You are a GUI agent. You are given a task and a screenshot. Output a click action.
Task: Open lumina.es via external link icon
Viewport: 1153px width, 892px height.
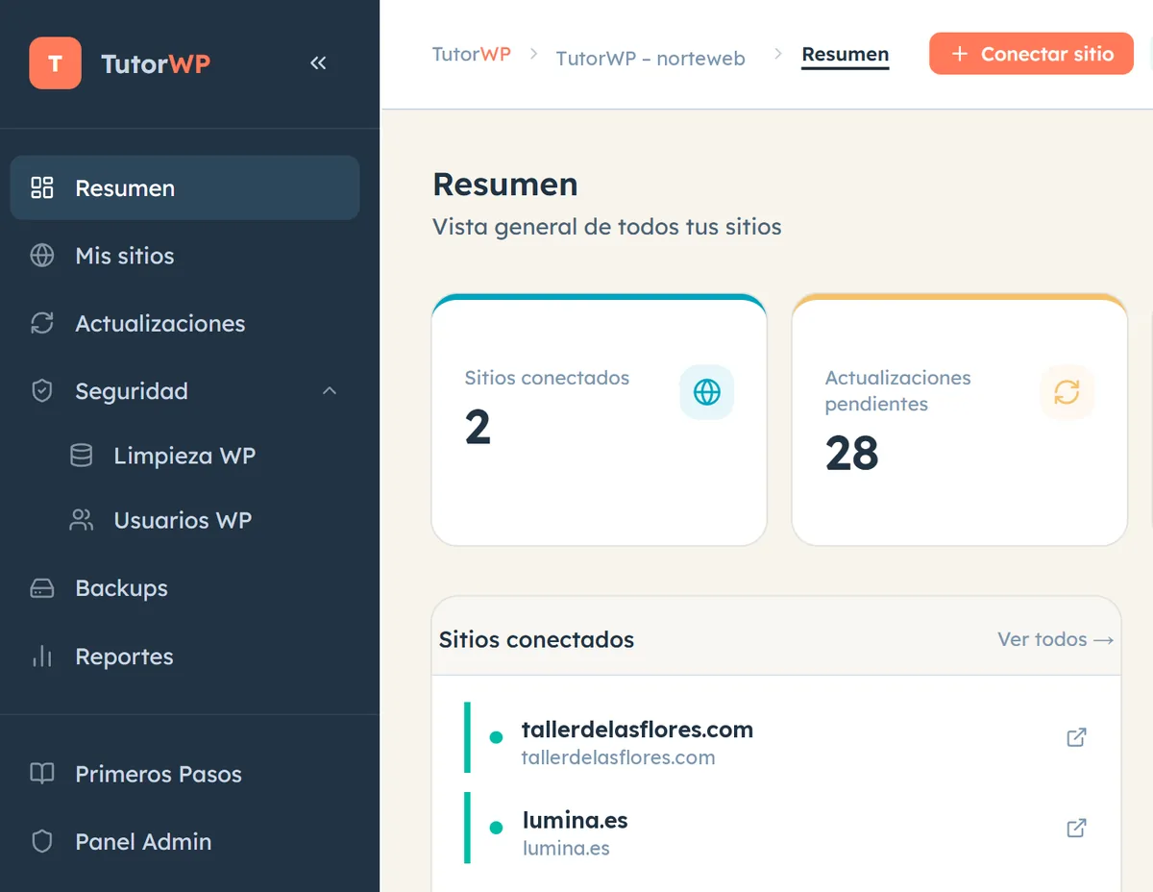1077,828
